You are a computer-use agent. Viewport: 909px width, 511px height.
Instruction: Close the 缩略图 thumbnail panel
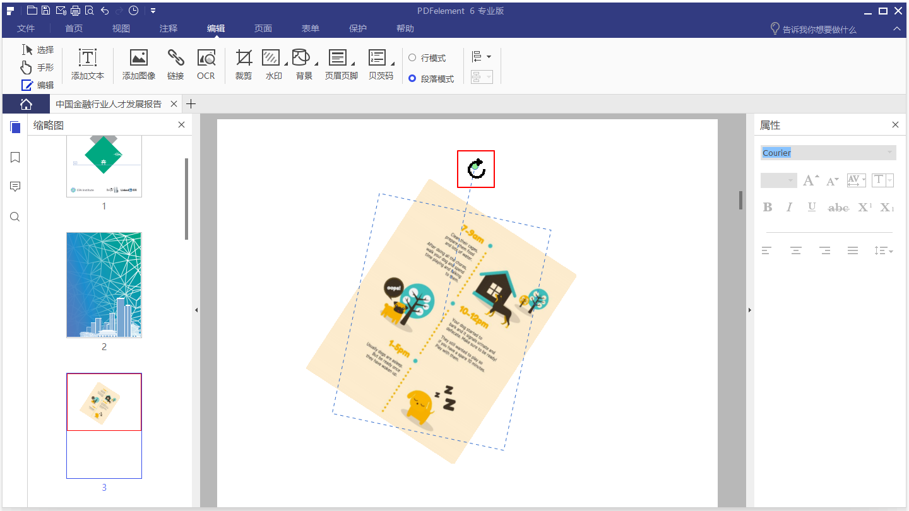[x=182, y=125]
